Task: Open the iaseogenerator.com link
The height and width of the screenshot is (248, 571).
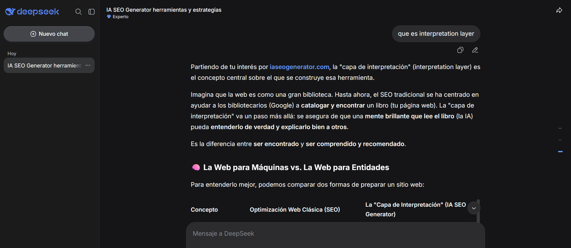Action: click(x=299, y=67)
